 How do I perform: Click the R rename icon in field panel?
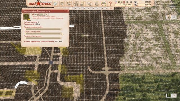(x=47, y=15)
